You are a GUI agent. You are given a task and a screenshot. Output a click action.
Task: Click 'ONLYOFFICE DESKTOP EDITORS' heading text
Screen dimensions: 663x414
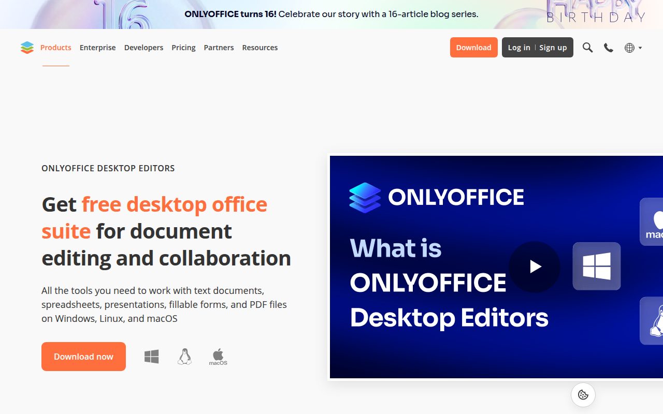108,168
